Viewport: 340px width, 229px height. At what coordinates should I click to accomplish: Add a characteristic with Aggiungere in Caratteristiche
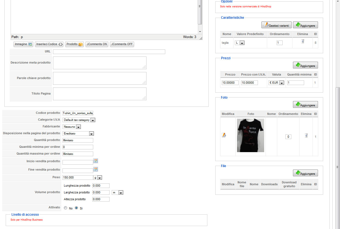(x=305, y=25)
